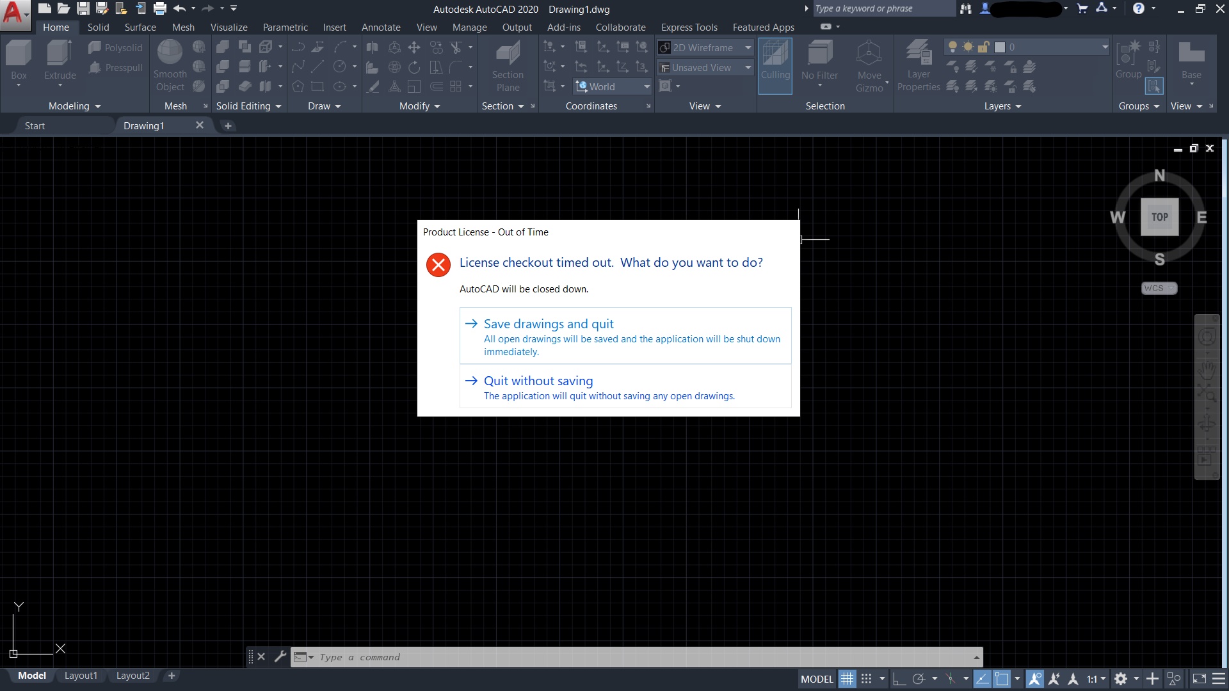Switch to the Layout1 tab
Image resolution: width=1229 pixels, height=691 pixels.
[x=81, y=676]
